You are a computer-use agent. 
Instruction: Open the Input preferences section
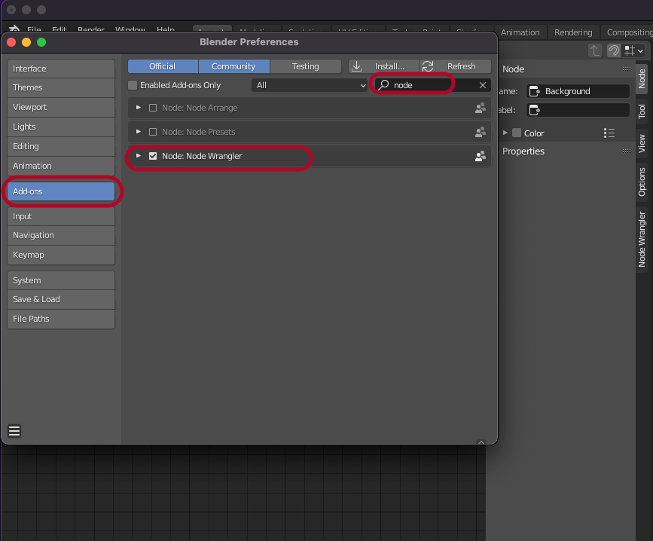pyautogui.click(x=61, y=216)
